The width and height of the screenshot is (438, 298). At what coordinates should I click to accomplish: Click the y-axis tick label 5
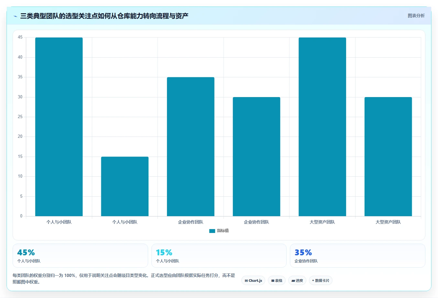point(21,196)
